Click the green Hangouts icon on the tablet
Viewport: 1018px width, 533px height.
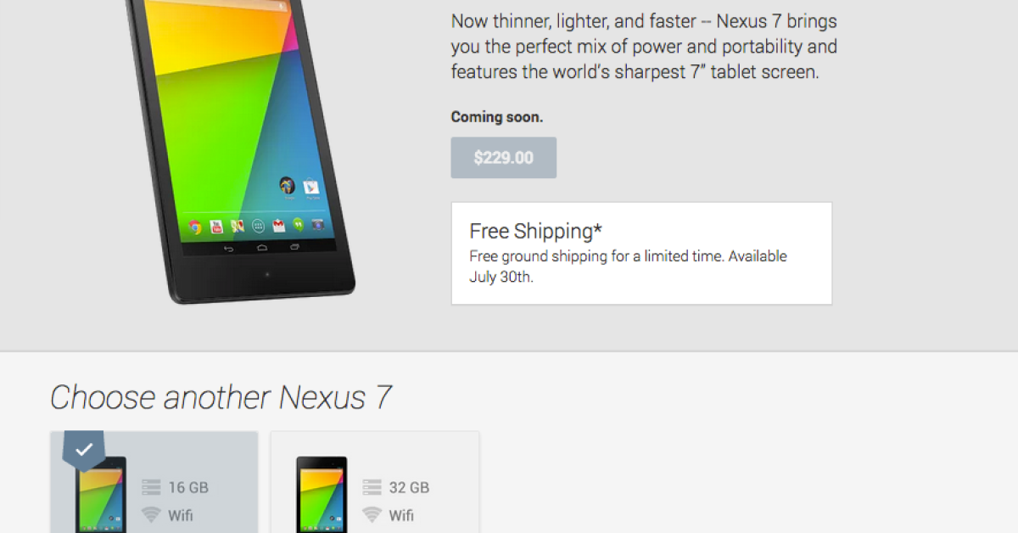pyautogui.click(x=299, y=225)
